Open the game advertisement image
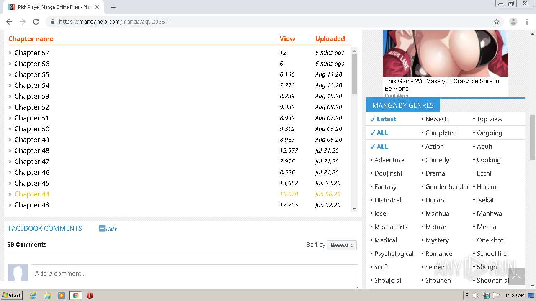Screen dimensions: 536x301 (446, 53)
